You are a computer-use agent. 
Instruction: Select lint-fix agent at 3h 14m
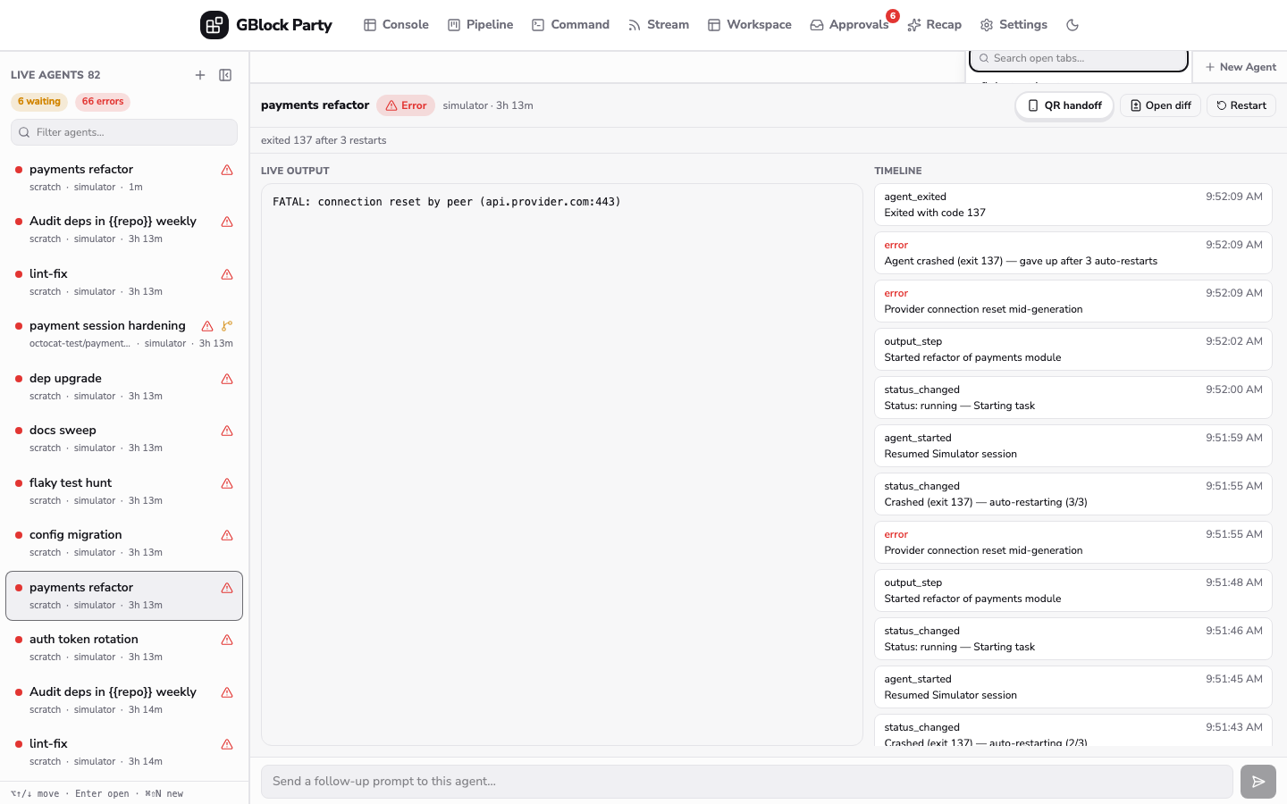coord(124,752)
